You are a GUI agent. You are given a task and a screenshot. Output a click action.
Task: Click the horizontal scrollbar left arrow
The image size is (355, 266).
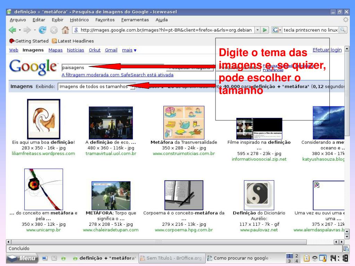(x=9, y=242)
